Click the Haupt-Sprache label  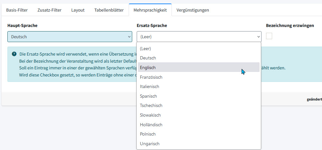click(x=23, y=26)
